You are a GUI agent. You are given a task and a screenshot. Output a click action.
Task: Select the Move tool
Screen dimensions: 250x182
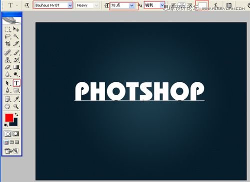tap(16, 29)
